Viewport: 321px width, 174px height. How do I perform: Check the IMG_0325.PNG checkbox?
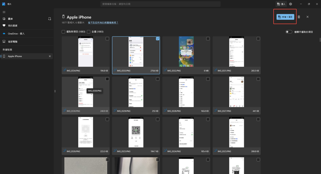[158, 119]
